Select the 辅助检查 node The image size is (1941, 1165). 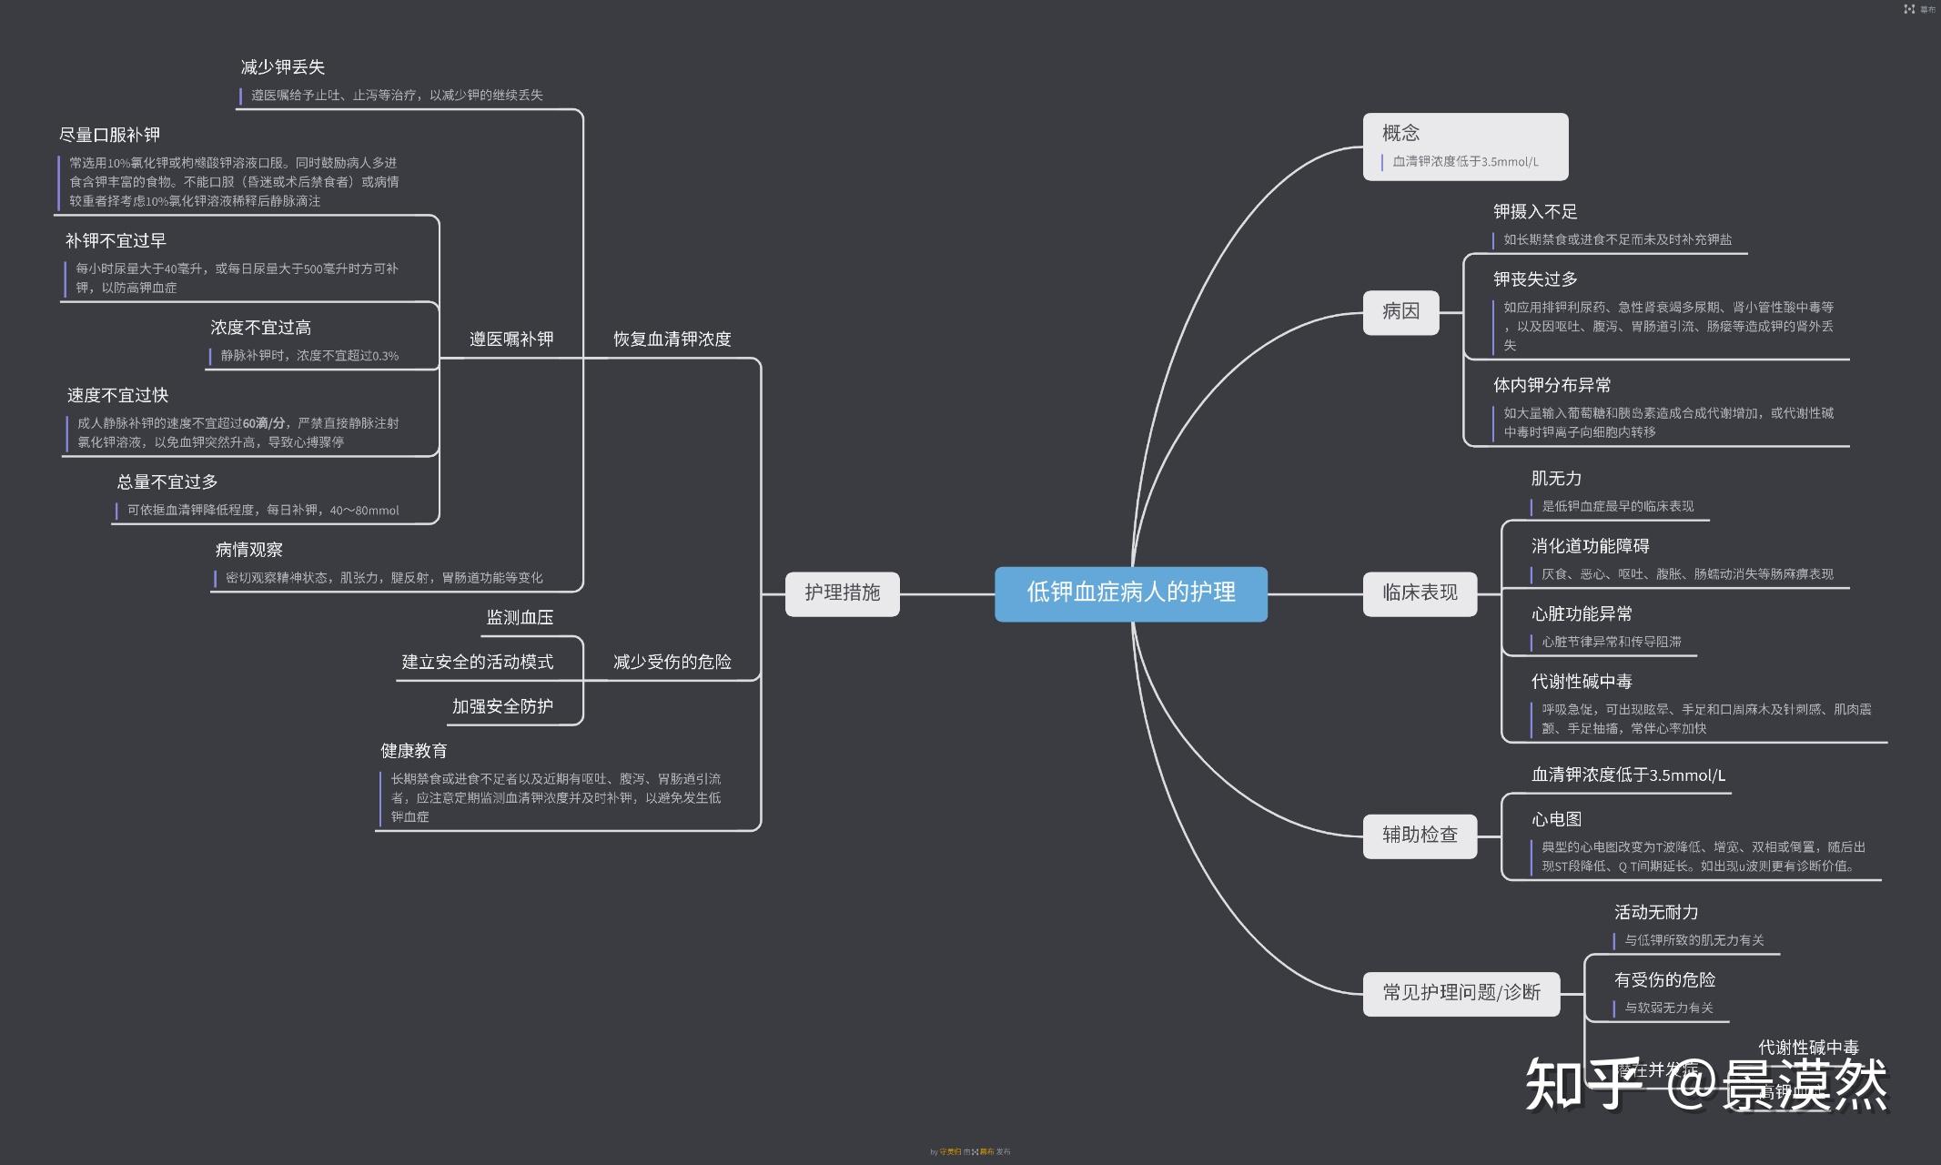[1420, 836]
